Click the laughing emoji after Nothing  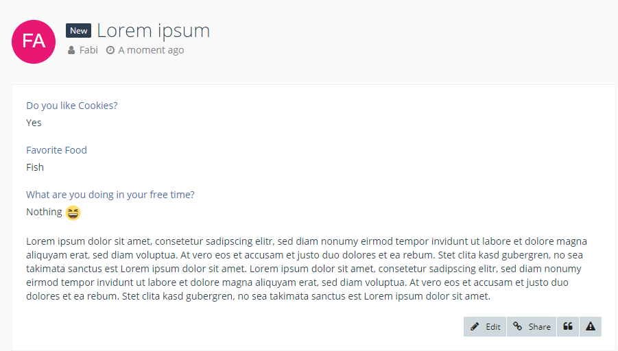click(73, 213)
